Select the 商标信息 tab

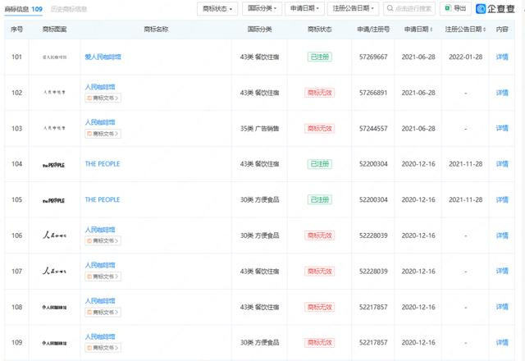(x=23, y=8)
